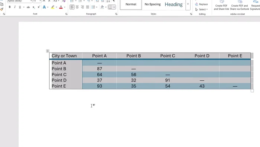This screenshot has width=260, height=147.
Task: Open the Change Case menu
Action: coord(56,1)
